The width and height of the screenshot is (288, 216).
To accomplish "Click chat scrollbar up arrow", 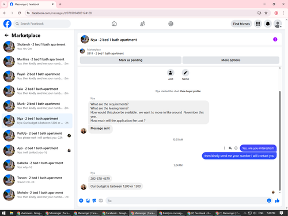I will [280, 68].
